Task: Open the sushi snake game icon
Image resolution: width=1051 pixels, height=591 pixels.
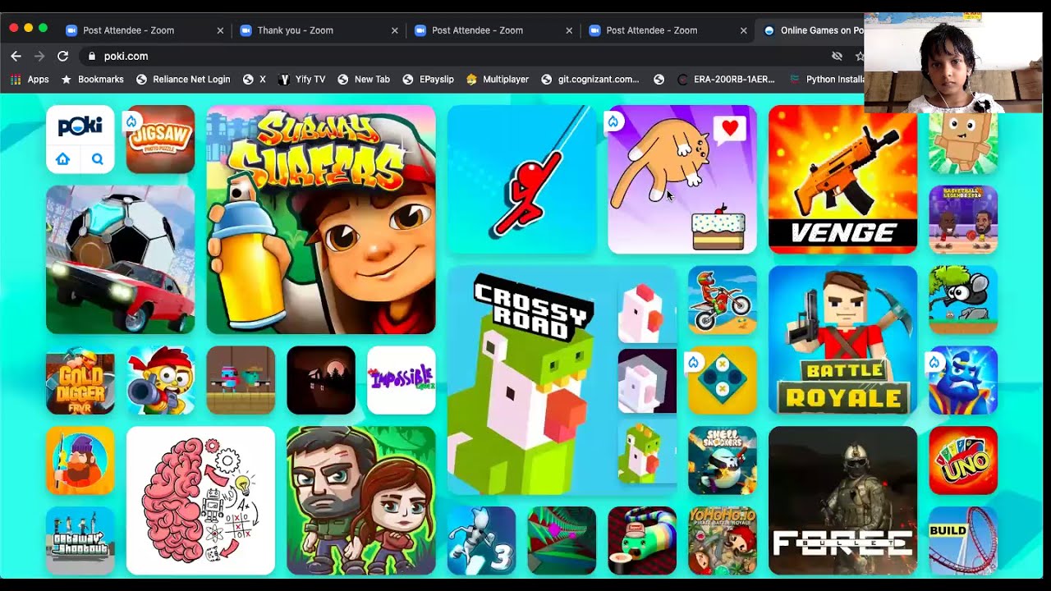Action: (642, 541)
